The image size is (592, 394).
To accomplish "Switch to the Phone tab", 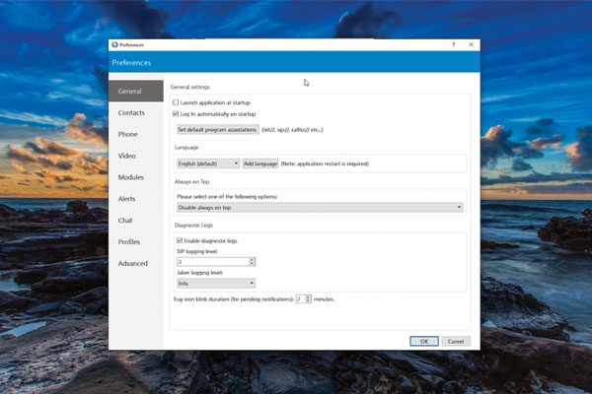I will click(136, 134).
